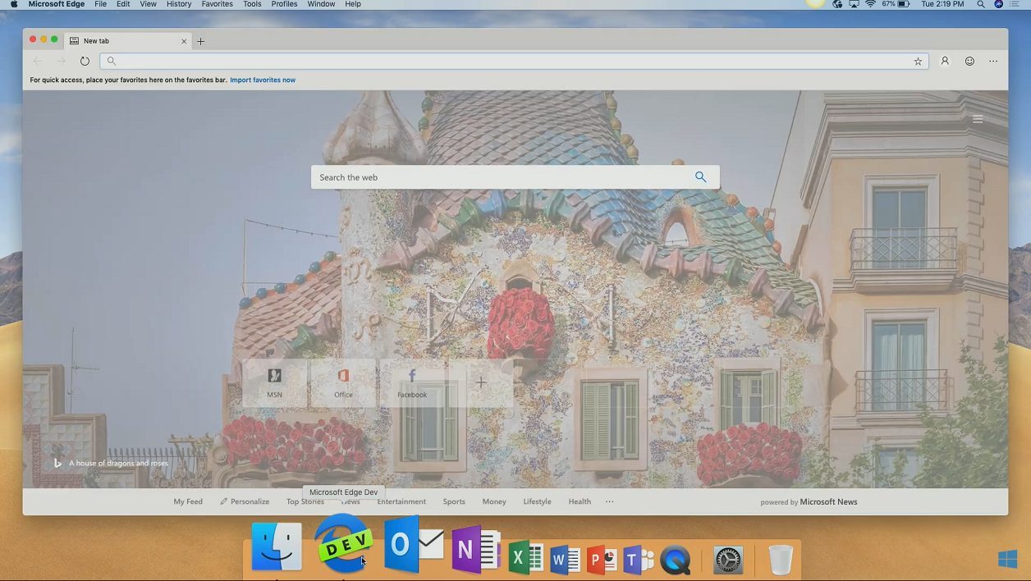Add a new tab with plus button
Viewport: 1031px width, 581px height.
[x=201, y=41]
